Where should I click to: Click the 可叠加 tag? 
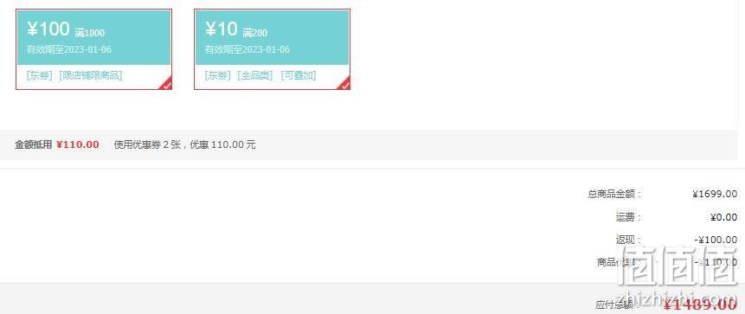coord(299,75)
